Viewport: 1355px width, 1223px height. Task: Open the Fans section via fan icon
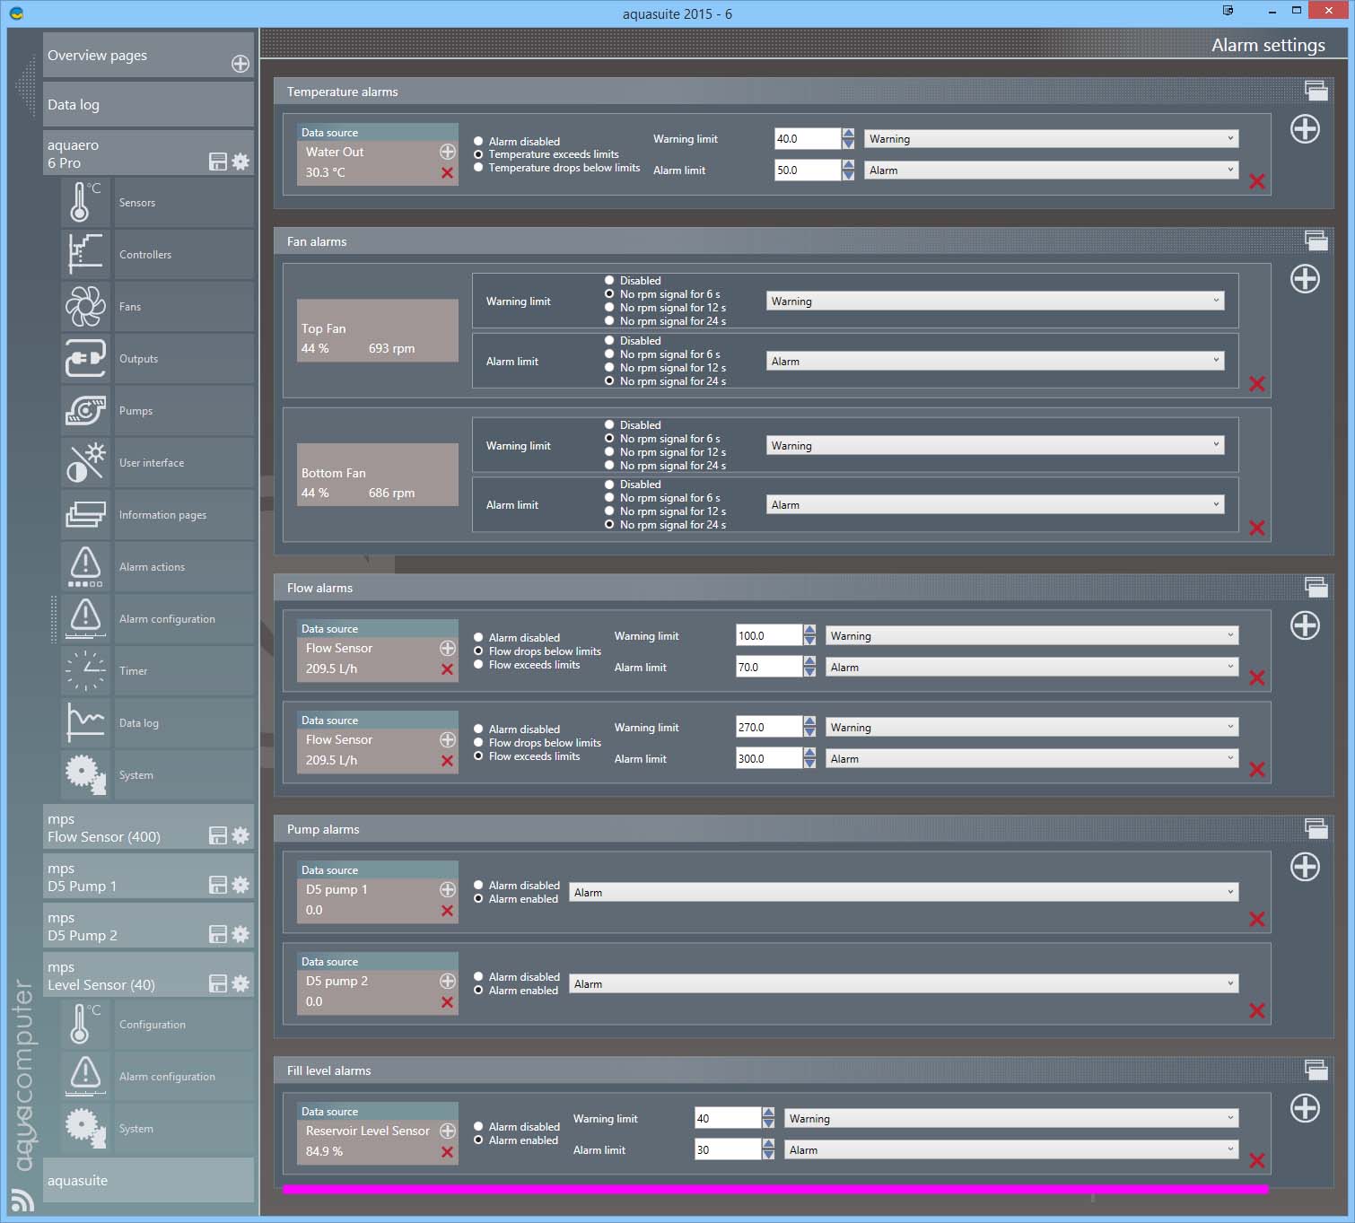(85, 307)
